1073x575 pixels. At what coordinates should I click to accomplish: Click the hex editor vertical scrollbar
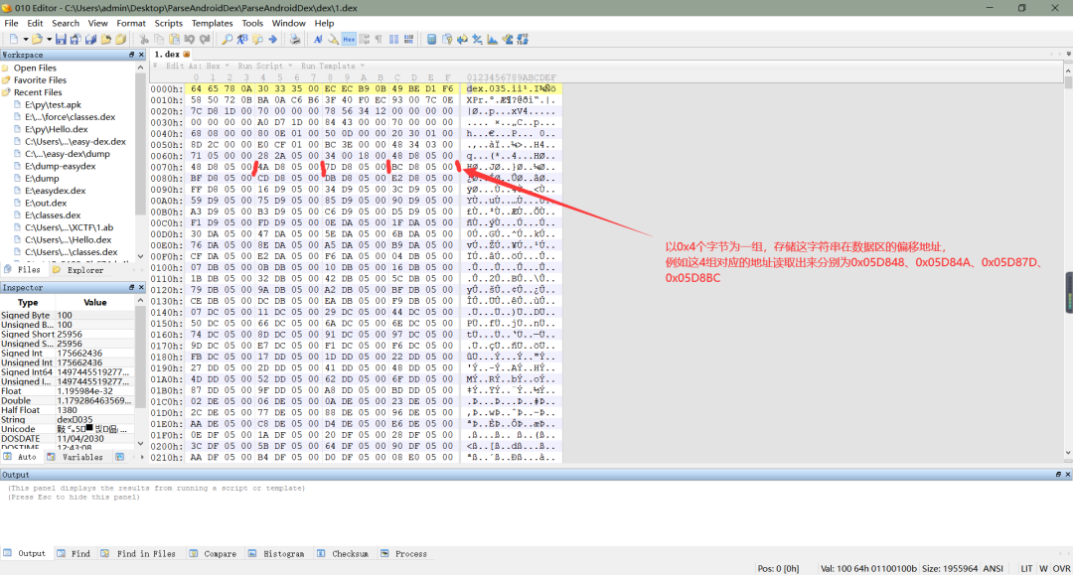[1068, 260]
